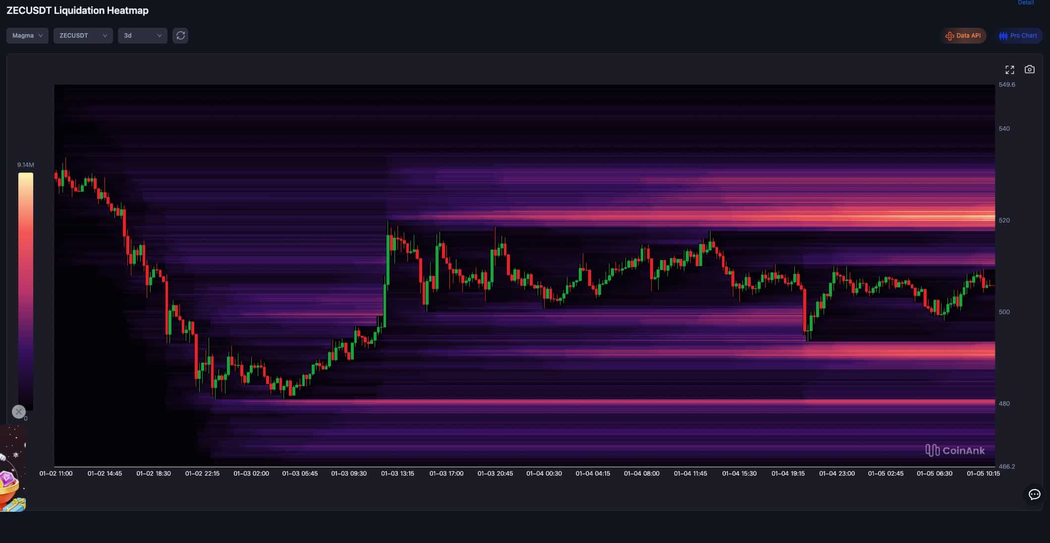1050x543 pixels.
Task: Click the 520 price level label
Action: tap(1004, 220)
